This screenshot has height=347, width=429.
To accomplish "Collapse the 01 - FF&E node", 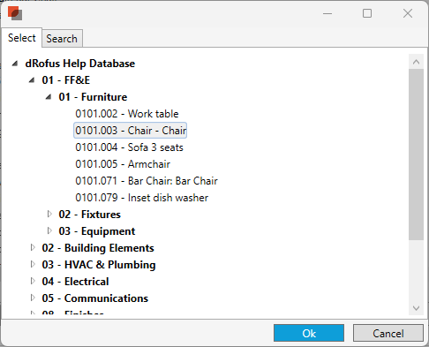I will [x=32, y=80].
